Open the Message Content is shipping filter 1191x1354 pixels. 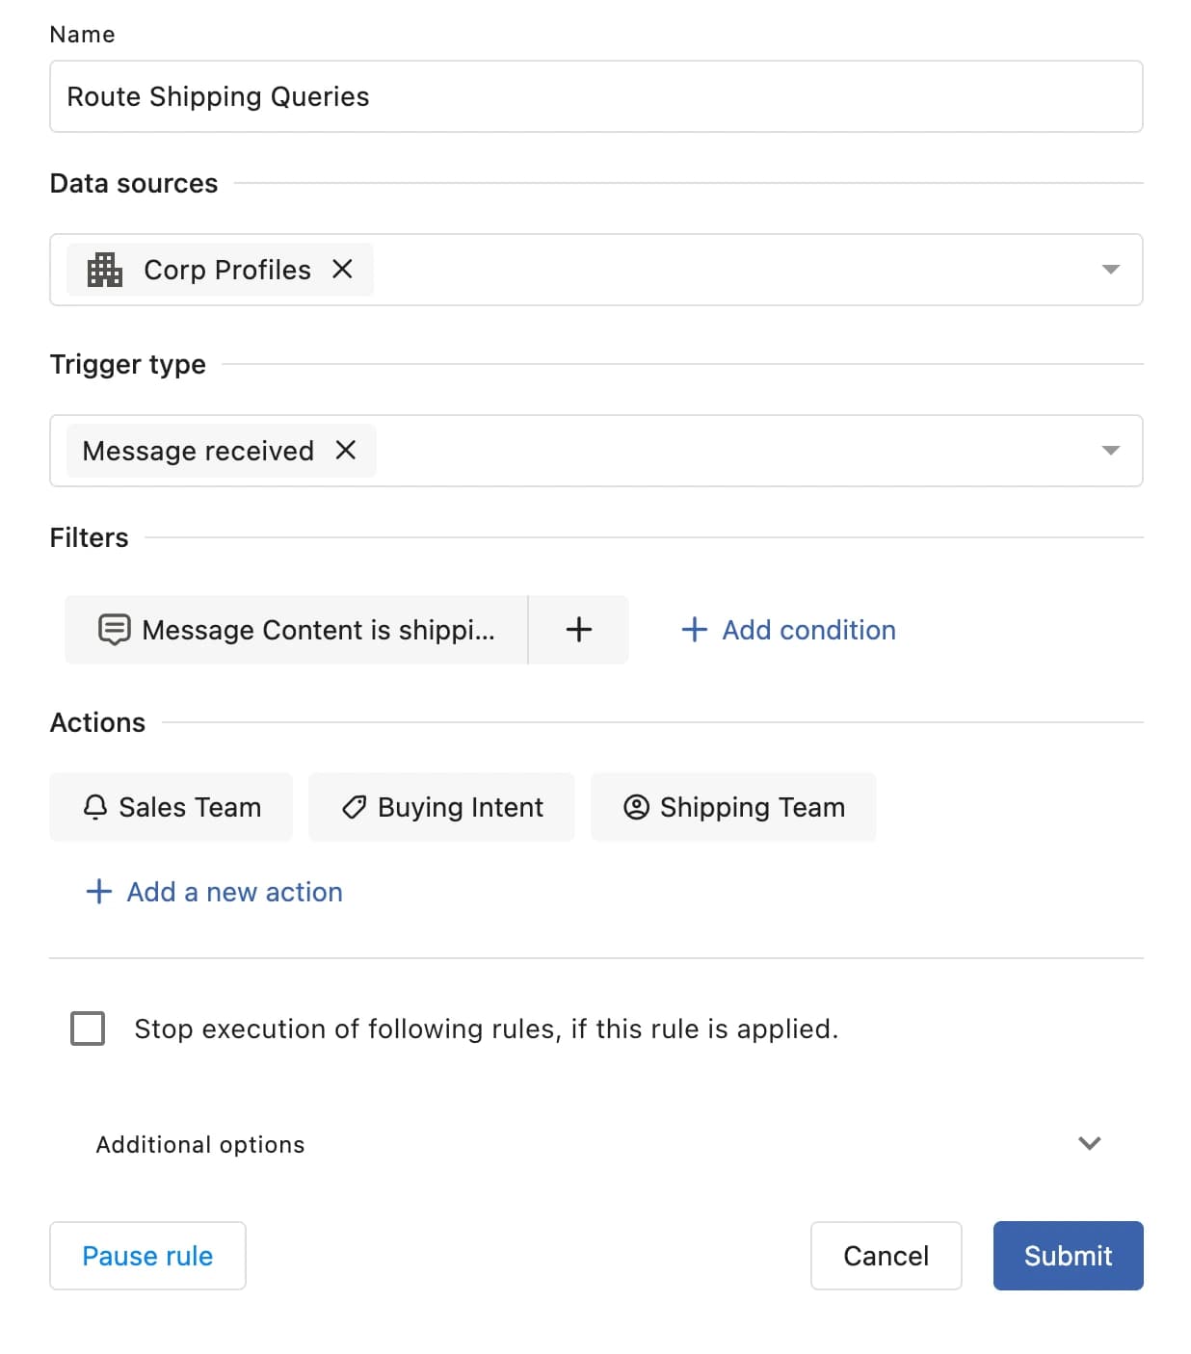pos(317,630)
